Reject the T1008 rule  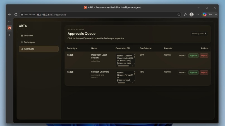click(x=204, y=73)
